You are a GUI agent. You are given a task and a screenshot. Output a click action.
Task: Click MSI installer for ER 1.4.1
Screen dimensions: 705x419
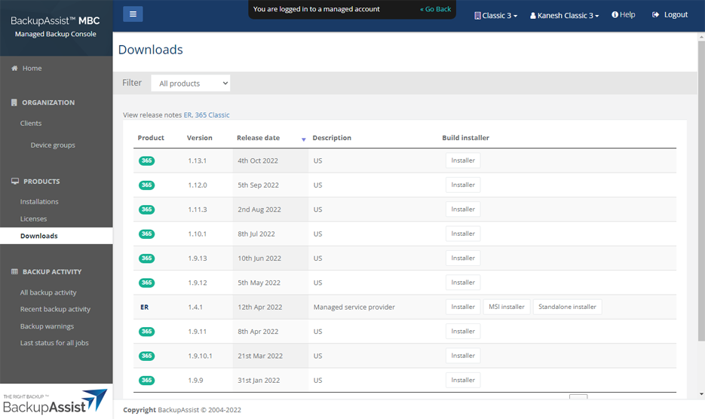pyautogui.click(x=507, y=307)
